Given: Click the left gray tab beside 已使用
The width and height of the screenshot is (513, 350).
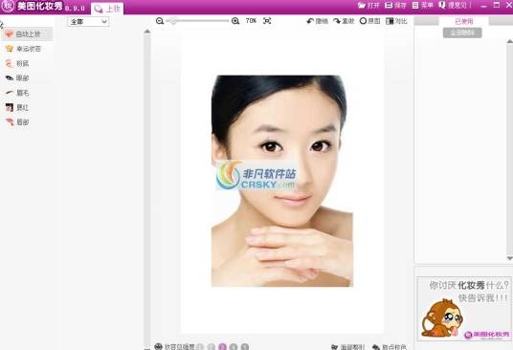Looking at the screenshot, I should click(426, 21).
